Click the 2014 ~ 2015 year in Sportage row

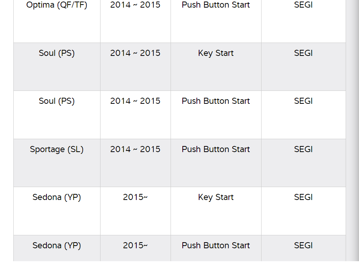click(135, 149)
